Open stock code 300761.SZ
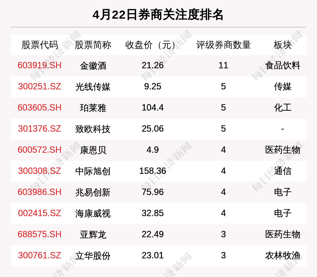317x277 pixels. pyautogui.click(x=39, y=256)
